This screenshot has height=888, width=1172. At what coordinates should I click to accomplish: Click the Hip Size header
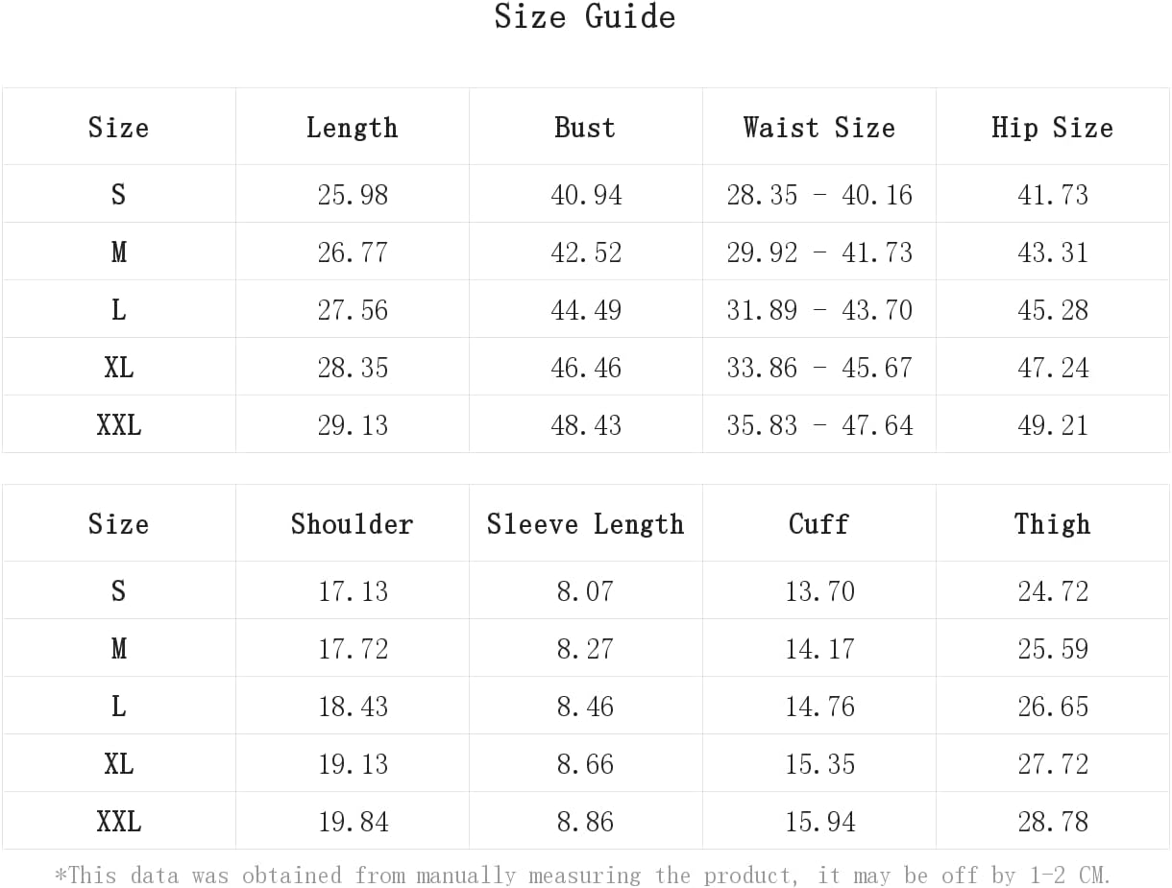tap(1053, 128)
